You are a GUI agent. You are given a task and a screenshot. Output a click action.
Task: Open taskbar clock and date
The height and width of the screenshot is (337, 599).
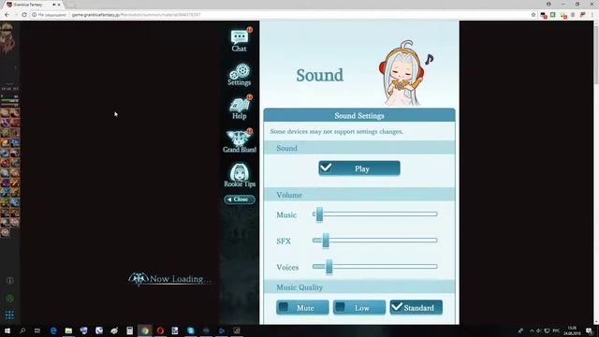572,330
